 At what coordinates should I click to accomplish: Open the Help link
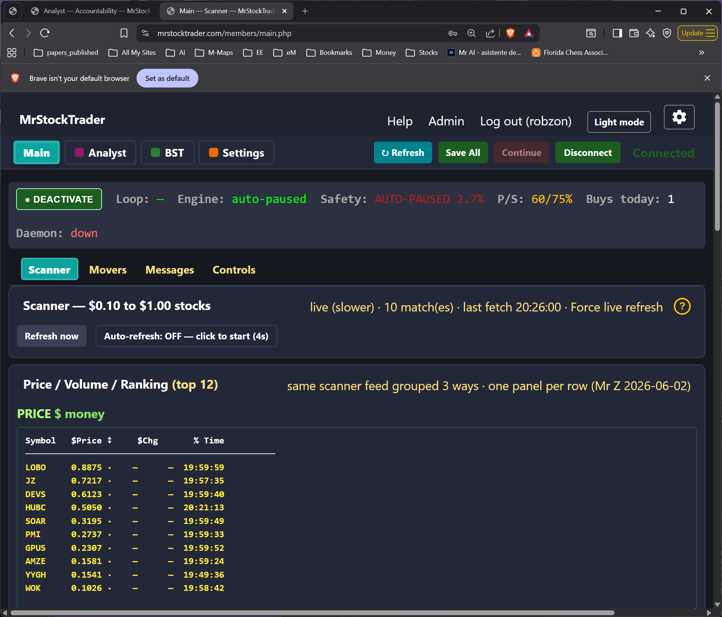400,121
